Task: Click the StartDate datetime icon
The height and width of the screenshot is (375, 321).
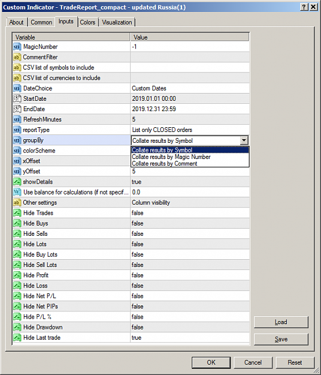Action: click(x=17, y=98)
